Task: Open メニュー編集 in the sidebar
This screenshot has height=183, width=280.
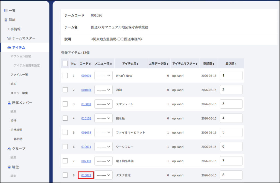Action: click(x=19, y=93)
